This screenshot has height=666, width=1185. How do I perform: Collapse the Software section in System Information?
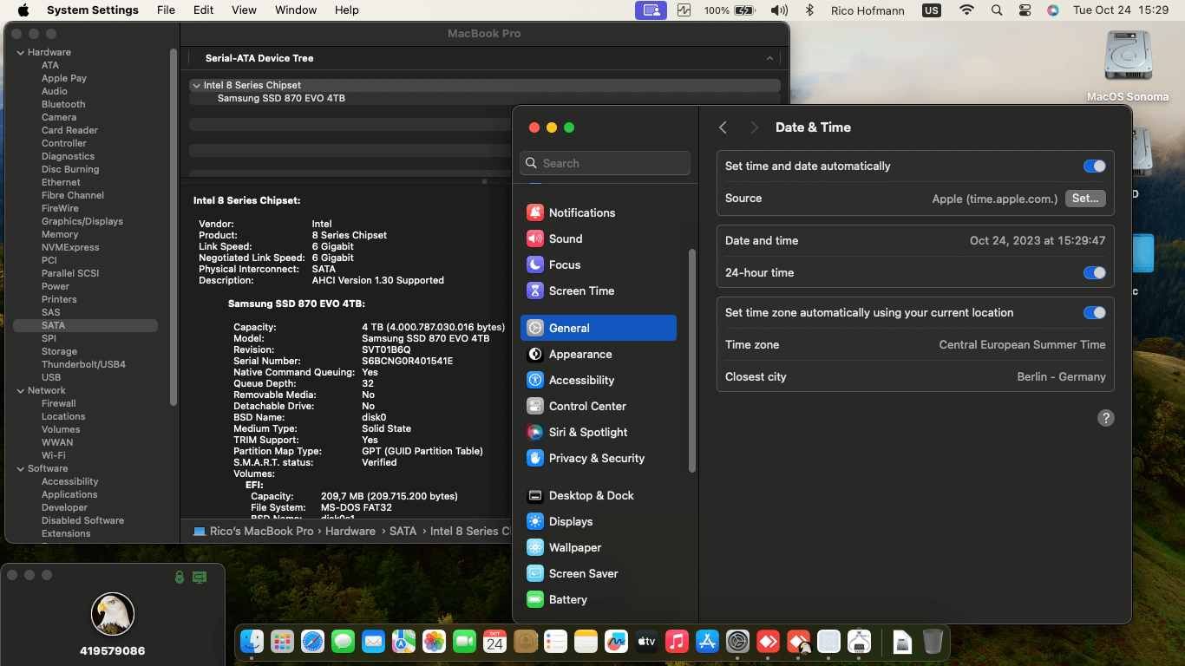(21, 468)
